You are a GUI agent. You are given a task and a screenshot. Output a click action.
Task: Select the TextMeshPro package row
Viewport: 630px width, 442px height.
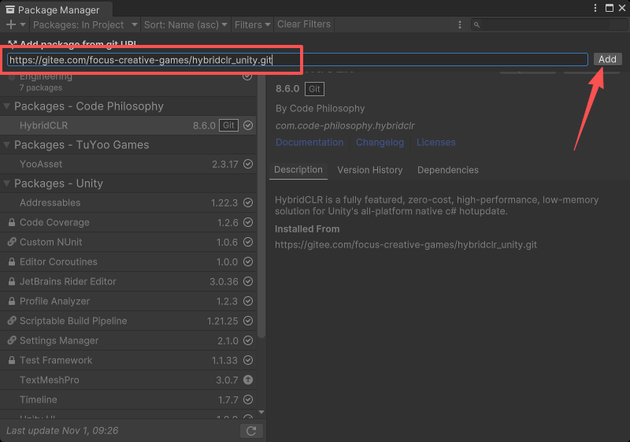(x=128, y=380)
